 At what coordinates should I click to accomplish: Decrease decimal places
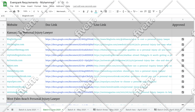point(42,11)
